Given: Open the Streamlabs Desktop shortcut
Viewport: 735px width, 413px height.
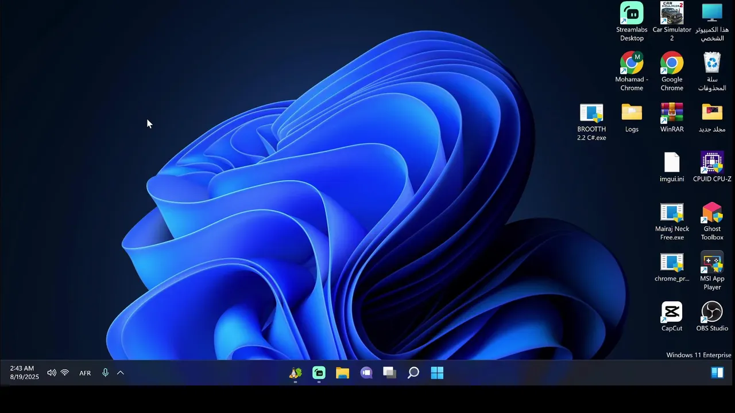Looking at the screenshot, I should [632, 22].
